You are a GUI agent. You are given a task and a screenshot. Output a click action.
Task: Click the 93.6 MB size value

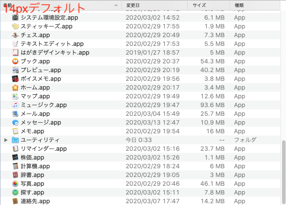point(213,105)
